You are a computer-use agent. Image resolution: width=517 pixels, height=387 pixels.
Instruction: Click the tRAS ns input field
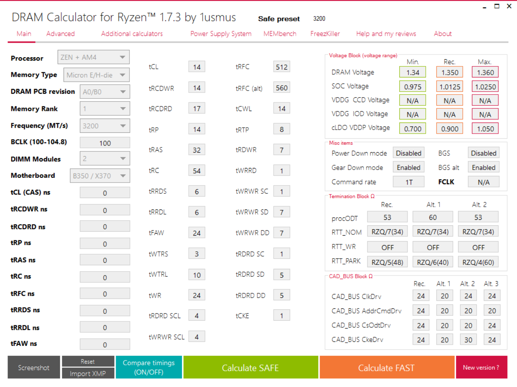(105, 260)
